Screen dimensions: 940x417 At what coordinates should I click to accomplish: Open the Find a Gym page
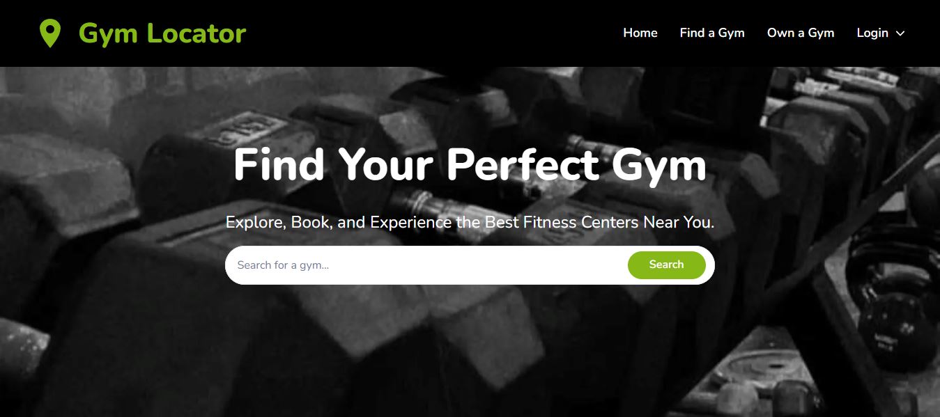point(712,33)
